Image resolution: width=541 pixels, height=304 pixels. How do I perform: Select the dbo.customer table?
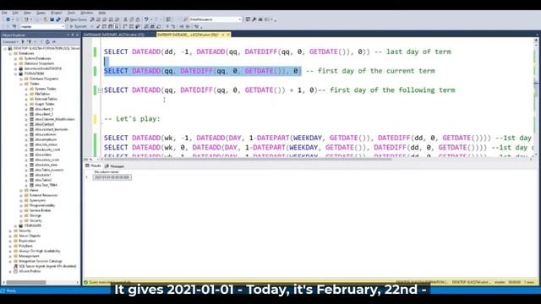46,134
